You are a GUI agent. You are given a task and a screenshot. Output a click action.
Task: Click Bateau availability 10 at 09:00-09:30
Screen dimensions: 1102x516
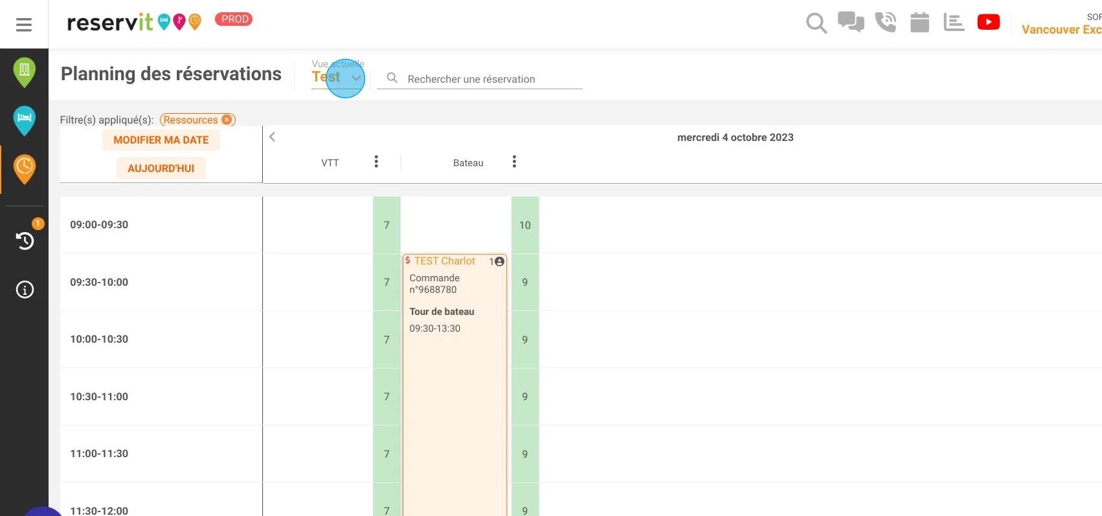(x=525, y=225)
